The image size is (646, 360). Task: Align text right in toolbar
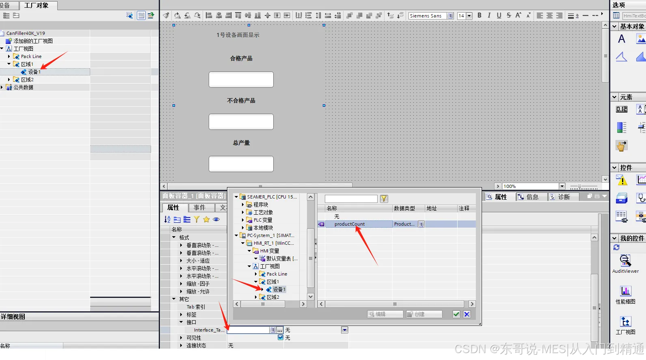pos(559,15)
